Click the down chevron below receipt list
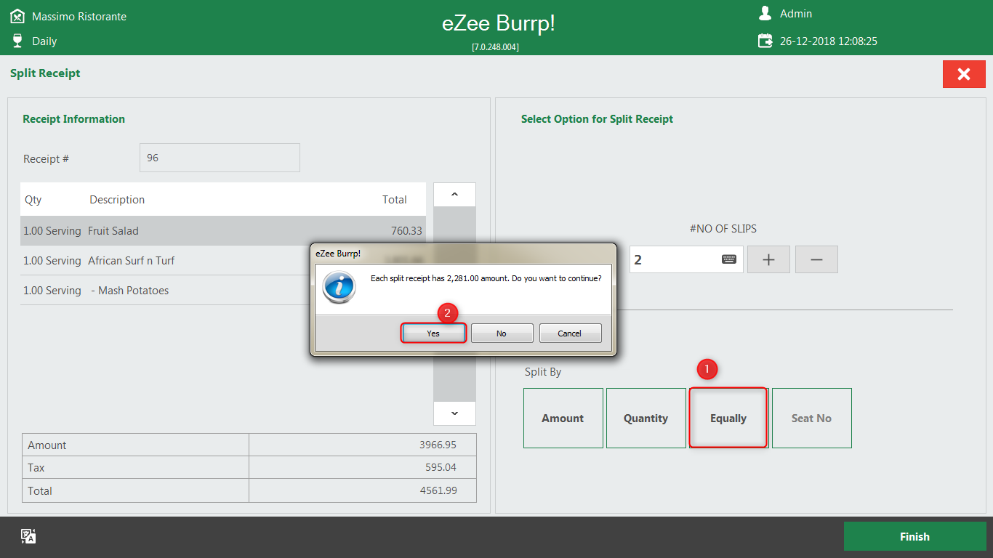Viewport: 993px width, 558px height. (454, 413)
